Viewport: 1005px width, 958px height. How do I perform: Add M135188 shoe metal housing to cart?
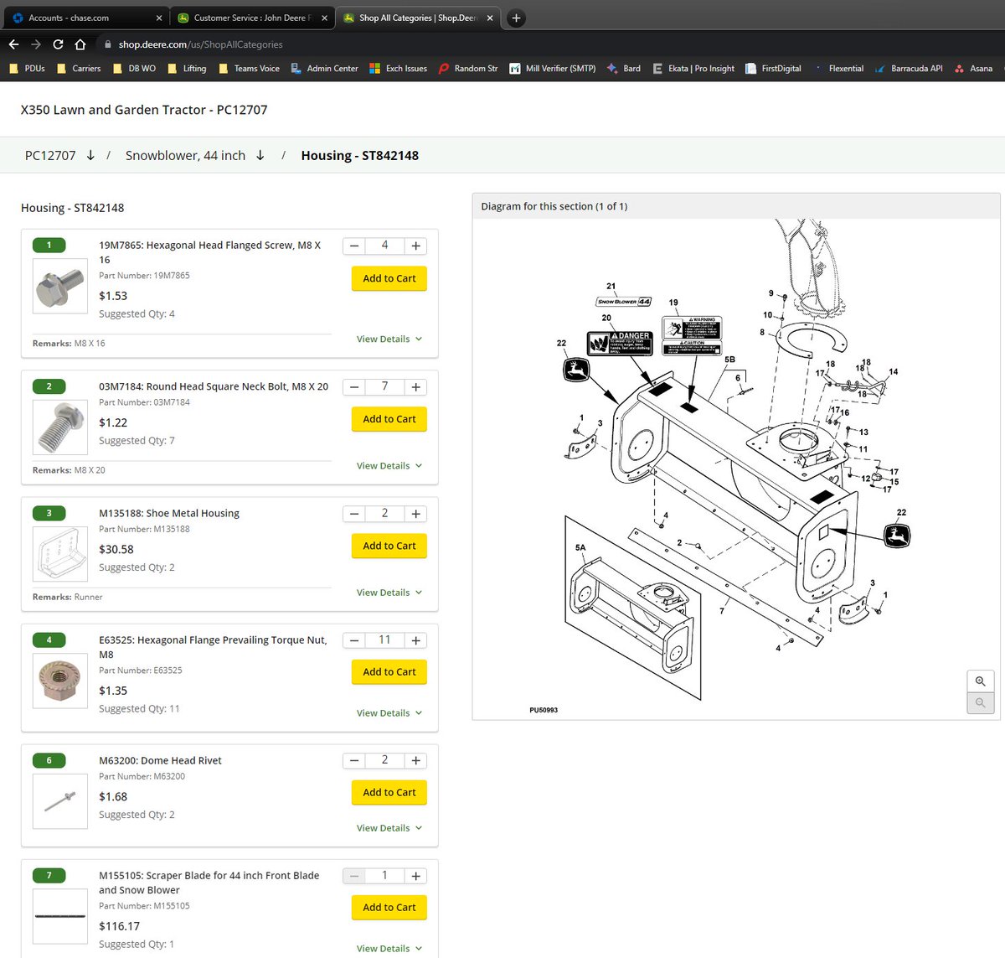tap(389, 546)
